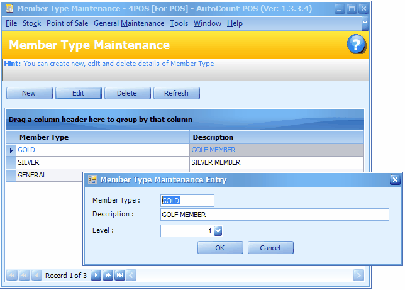This screenshot has width=405, height=290.
Task: Maximize the AutoCount POS window
Action: coord(352,9)
